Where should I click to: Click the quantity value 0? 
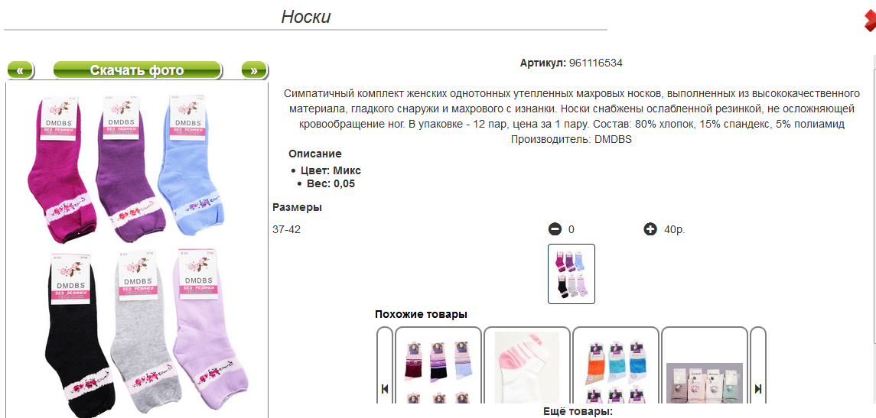click(x=571, y=229)
